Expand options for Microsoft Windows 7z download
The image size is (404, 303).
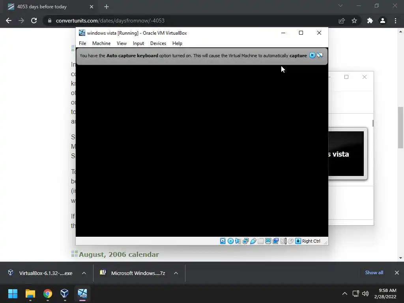[176, 273]
